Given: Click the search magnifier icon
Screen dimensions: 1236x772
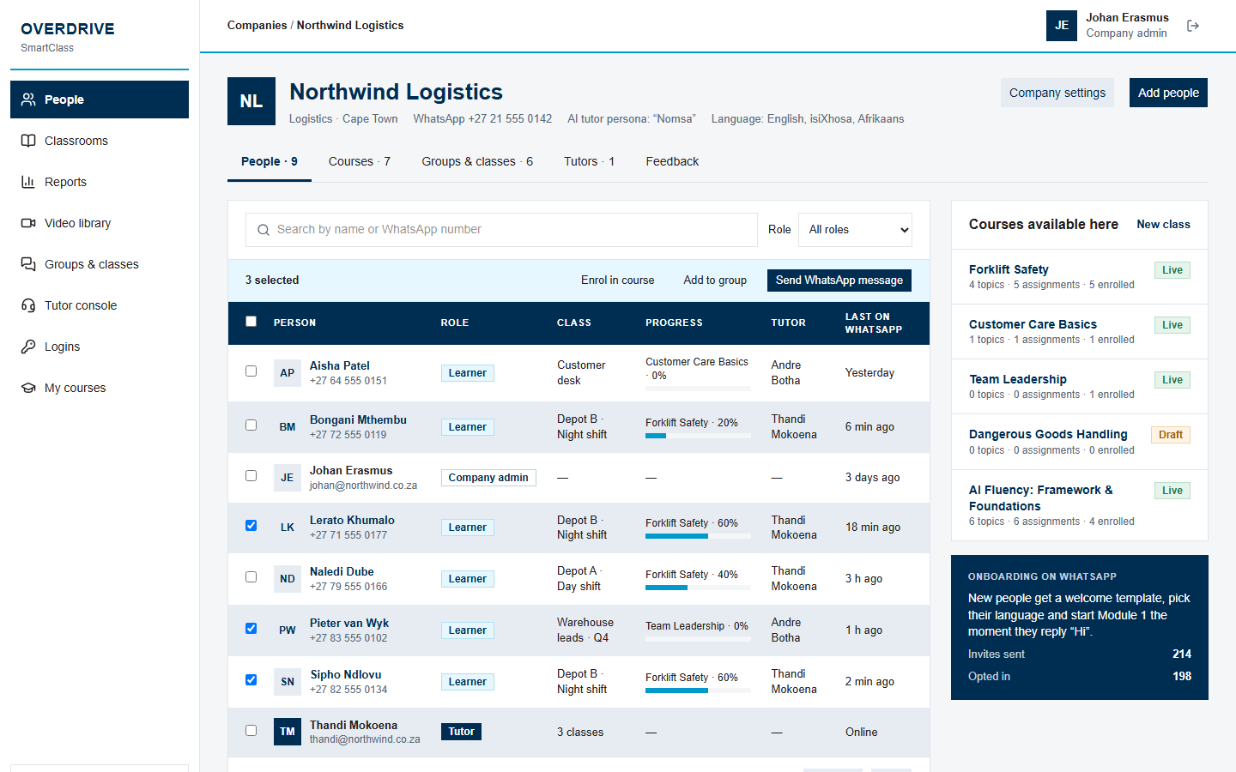Looking at the screenshot, I should (x=264, y=230).
